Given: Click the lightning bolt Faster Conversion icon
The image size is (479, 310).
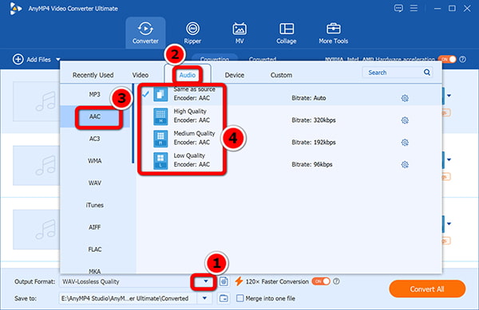Looking at the screenshot, I should pos(239,281).
